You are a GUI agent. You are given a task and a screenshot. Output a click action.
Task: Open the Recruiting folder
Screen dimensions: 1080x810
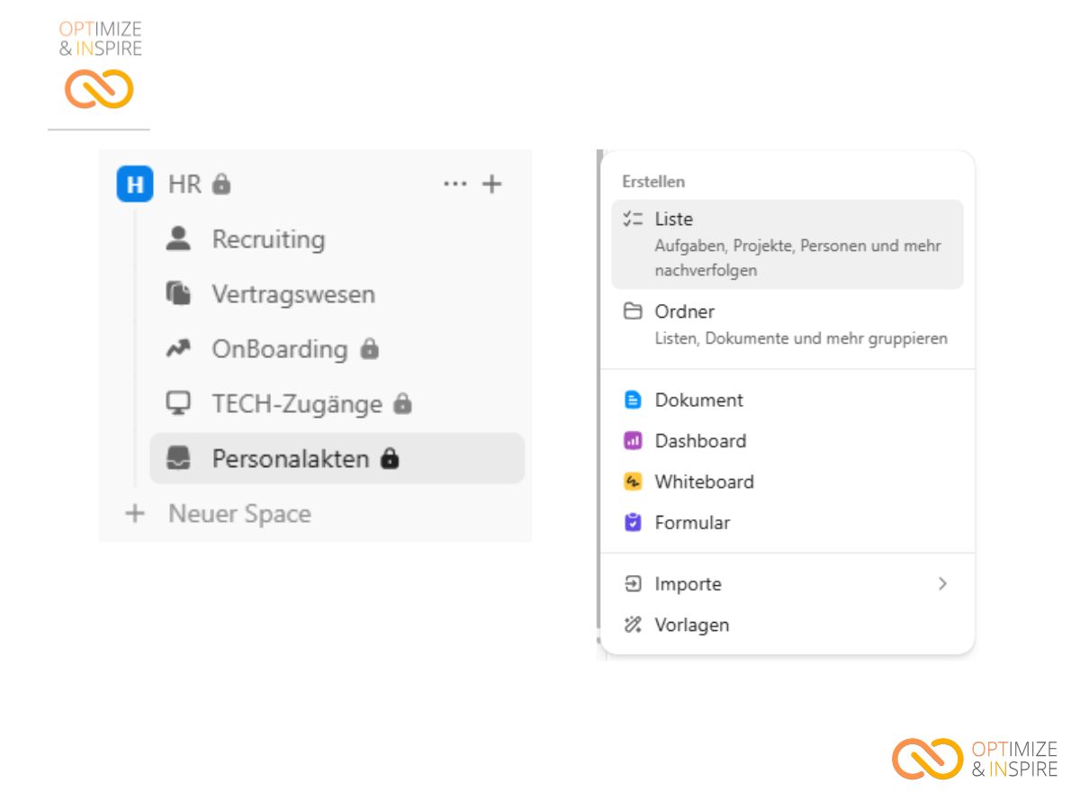(268, 239)
